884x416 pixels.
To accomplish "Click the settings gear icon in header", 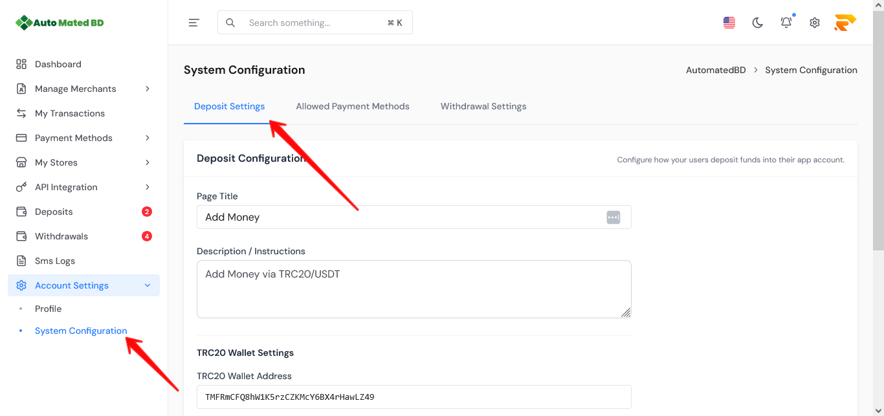I will tap(815, 23).
